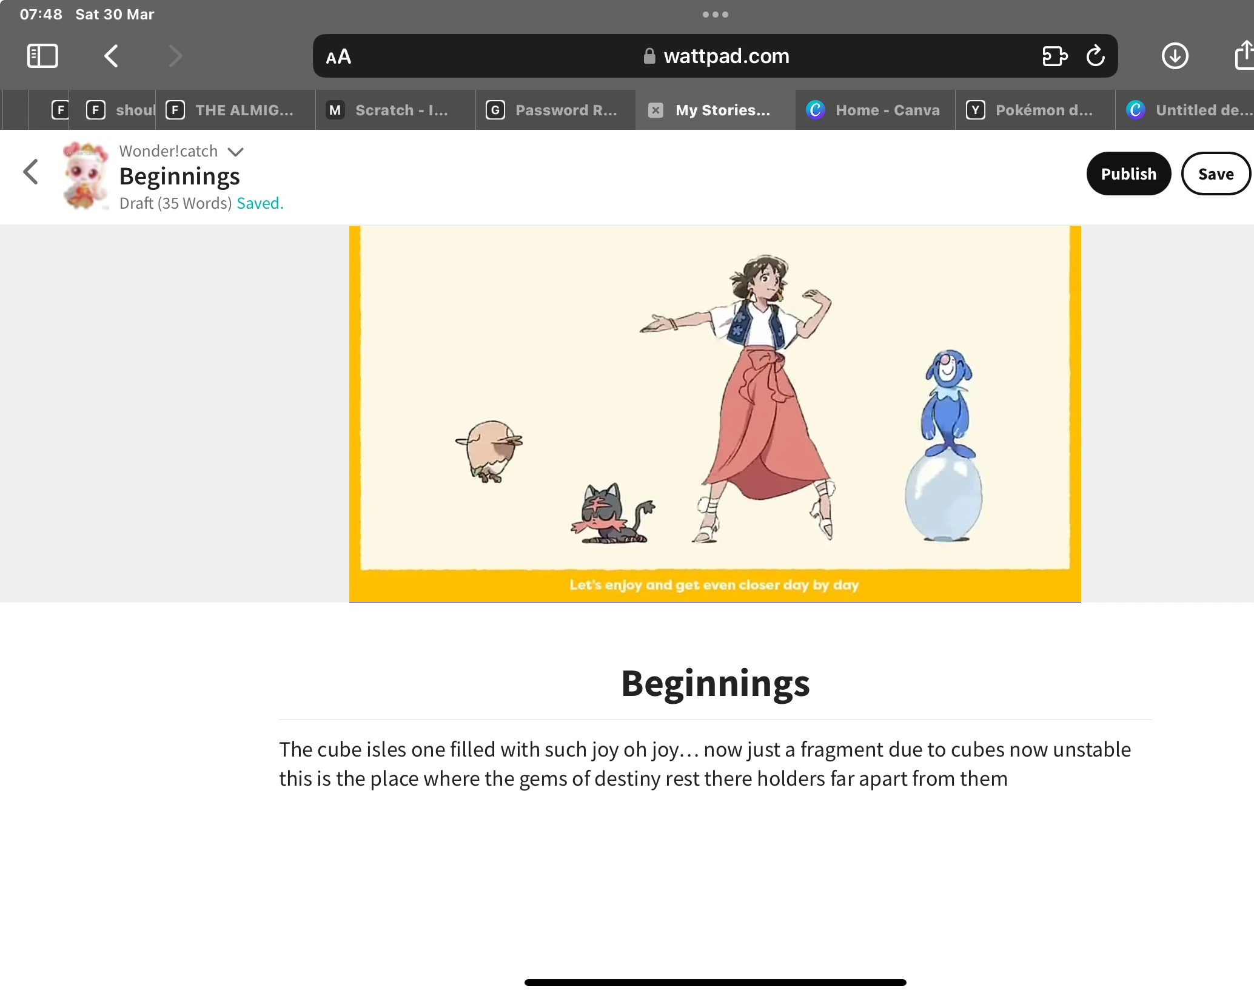Viewport: 1254px width, 995px height.
Task: Tap the AA reader options icon
Action: click(338, 56)
